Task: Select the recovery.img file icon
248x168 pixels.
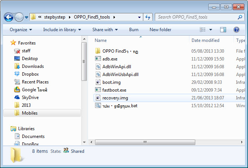Action: tap(98, 98)
